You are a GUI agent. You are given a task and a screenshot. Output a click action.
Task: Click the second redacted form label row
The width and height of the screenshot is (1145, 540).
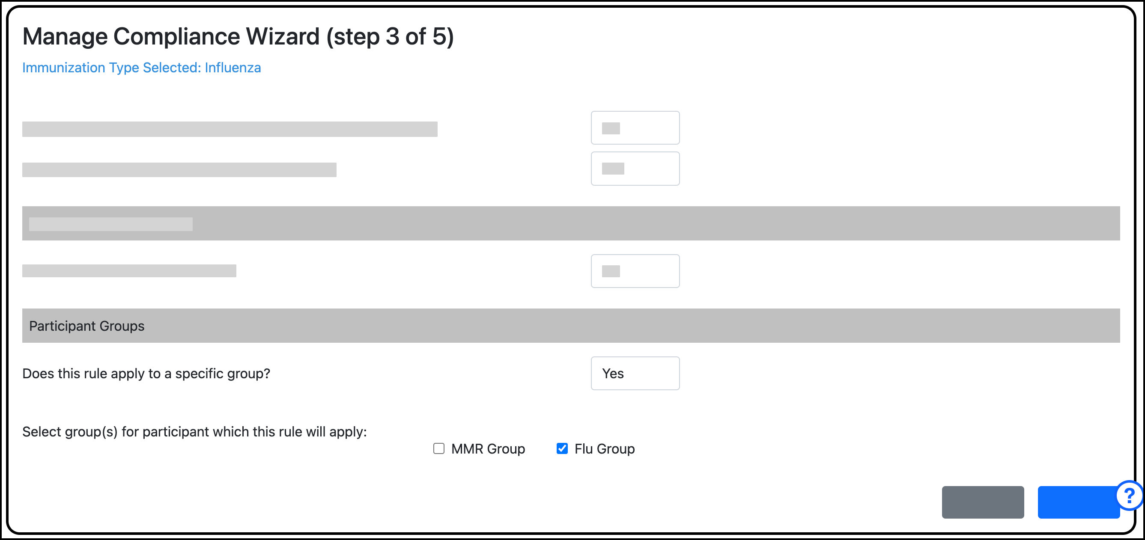point(179,169)
